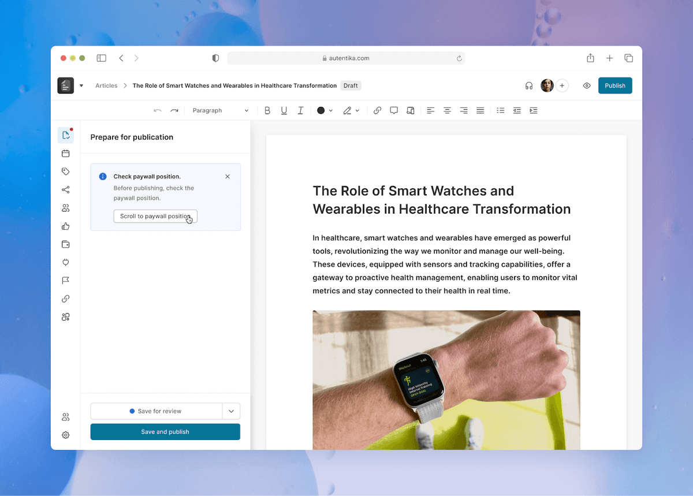This screenshot has width=693, height=496.
Task: Open the wallet sidebar icon
Action: pyautogui.click(x=66, y=244)
